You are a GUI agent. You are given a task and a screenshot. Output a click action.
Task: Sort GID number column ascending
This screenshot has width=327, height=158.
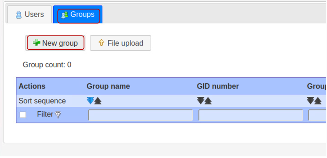point(208,101)
